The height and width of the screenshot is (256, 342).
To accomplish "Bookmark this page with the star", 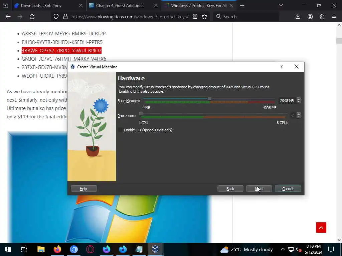I will pos(204,17).
